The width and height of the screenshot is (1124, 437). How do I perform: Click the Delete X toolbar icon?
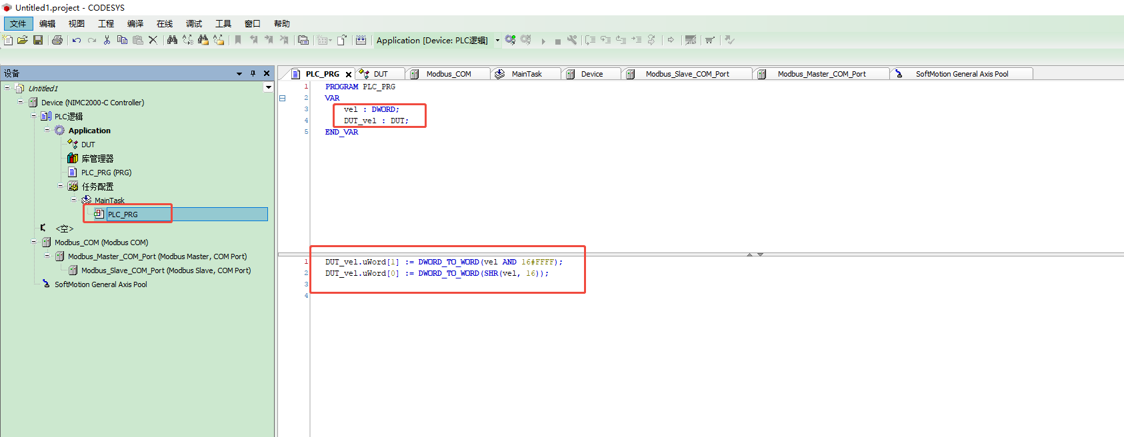coord(153,40)
